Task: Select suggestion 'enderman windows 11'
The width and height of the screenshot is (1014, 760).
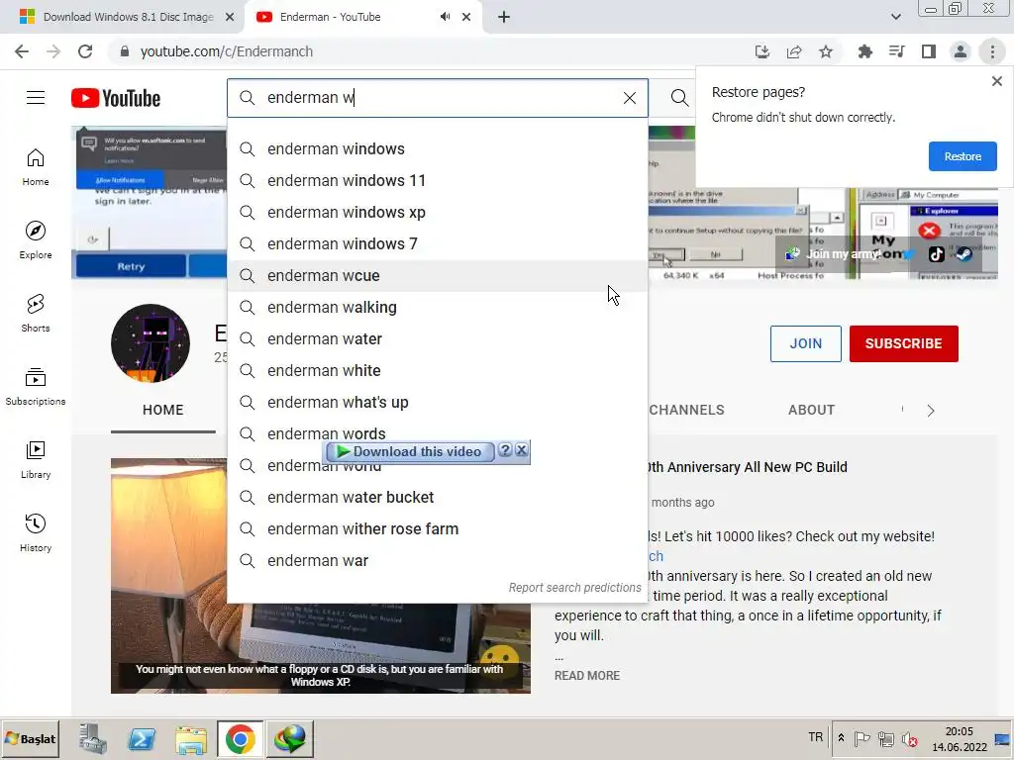Action: [437, 180]
